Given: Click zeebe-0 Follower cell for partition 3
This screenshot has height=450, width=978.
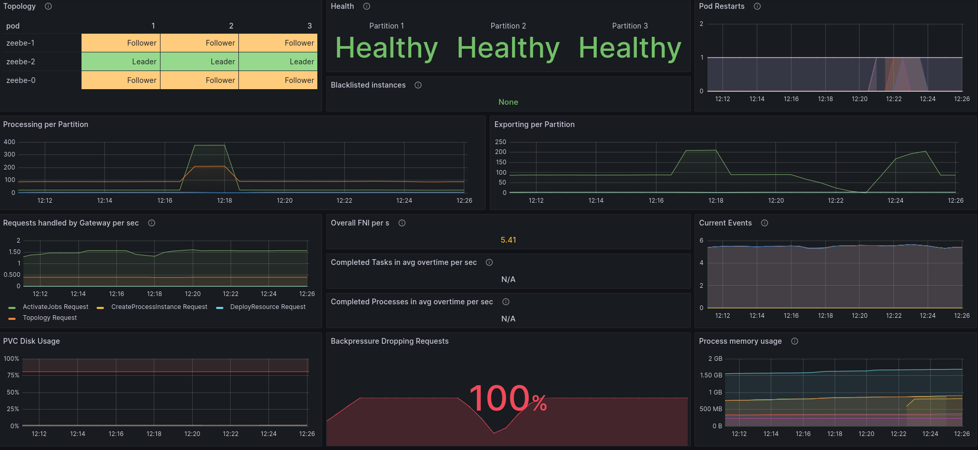Looking at the screenshot, I should tap(278, 80).
